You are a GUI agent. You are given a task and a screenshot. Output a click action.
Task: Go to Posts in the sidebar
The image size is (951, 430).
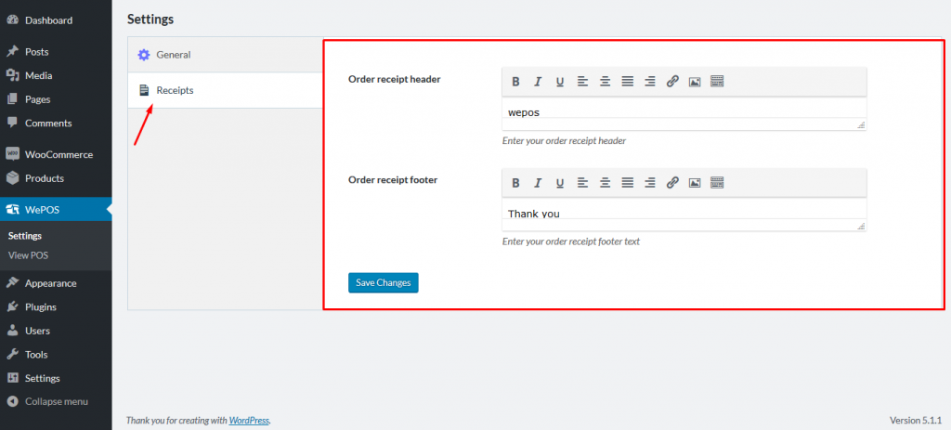point(56,52)
